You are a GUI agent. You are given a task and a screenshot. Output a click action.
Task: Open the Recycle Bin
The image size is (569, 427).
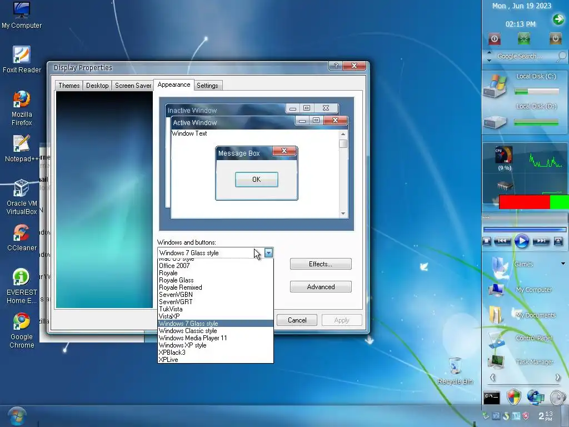click(x=455, y=371)
